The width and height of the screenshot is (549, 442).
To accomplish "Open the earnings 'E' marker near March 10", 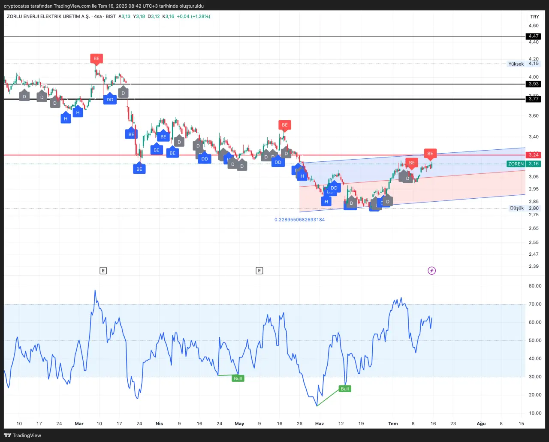I will click(x=103, y=270).
